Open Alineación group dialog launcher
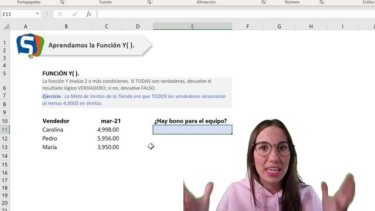This screenshot has width=375, height=211. (263, 2)
